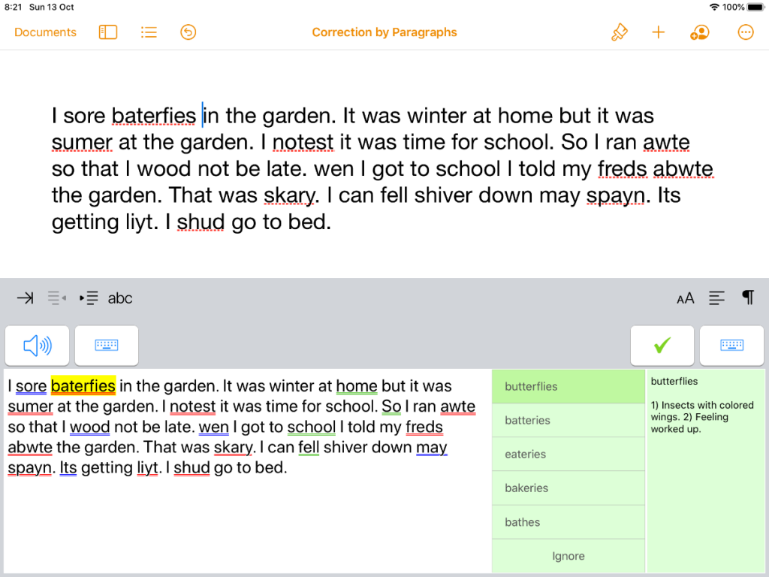769x577 pixels.
Task: Tap Documents to return to the file list
Action: 45,32
